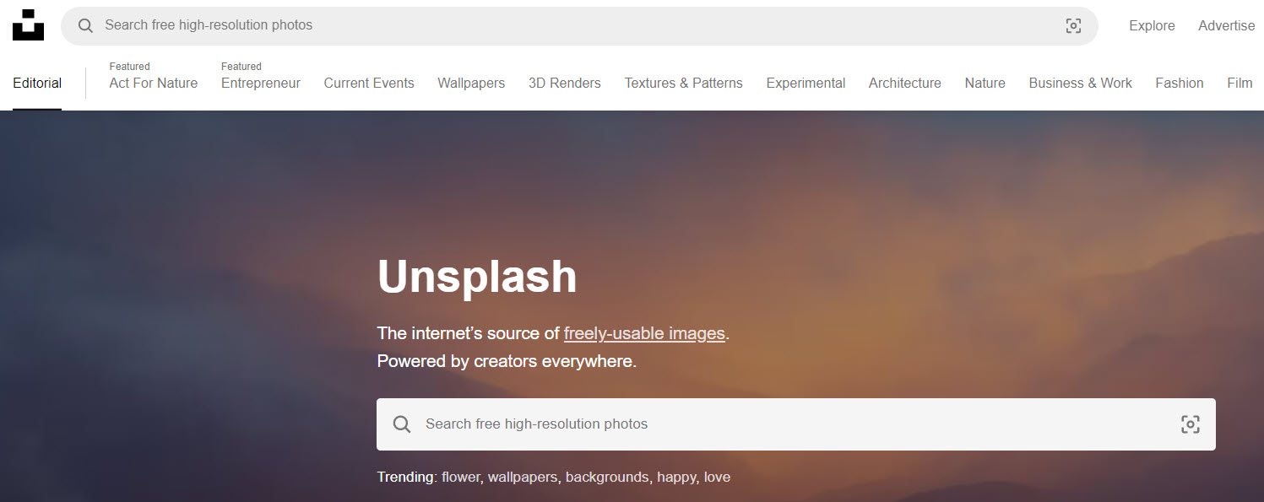Click the Unsplash logo icon
The width and height of the screenshot is (1264, 502).
(x=28, y=25)
